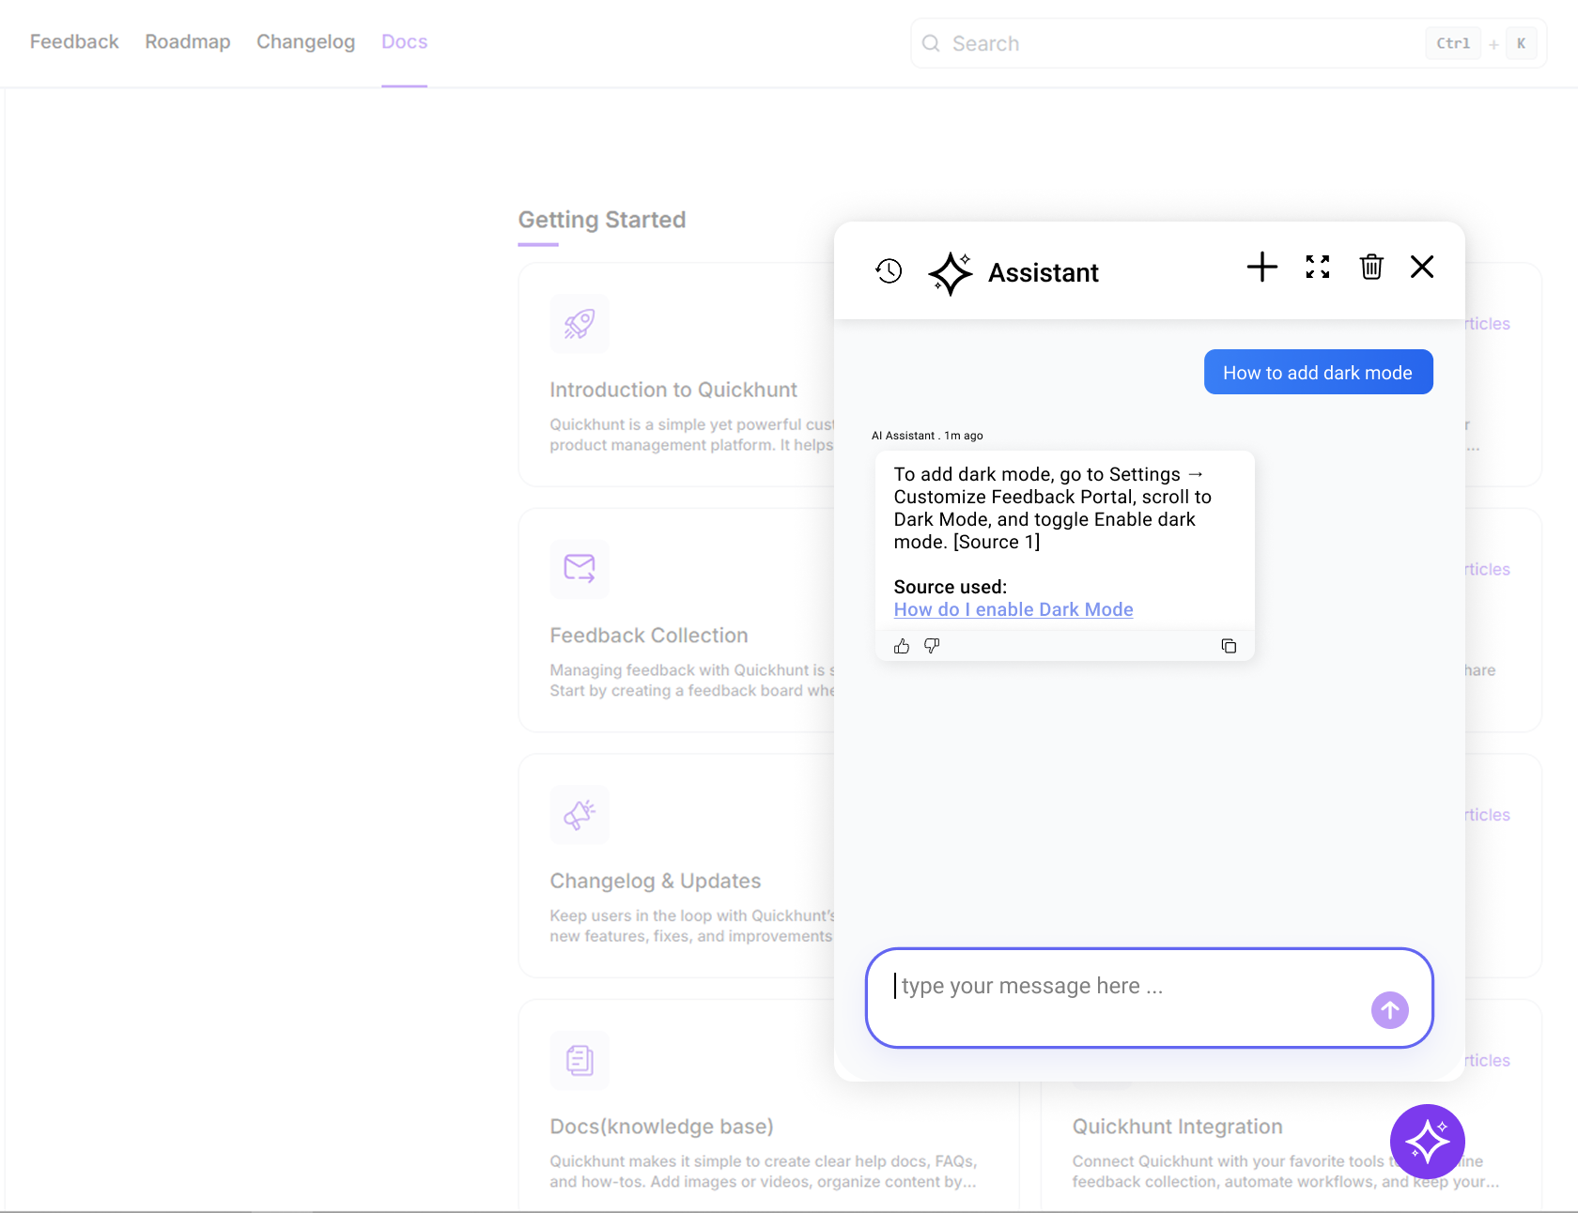Image resolution: width=1578 pixels, height=1213 pixels.
Task: Start a new chat with plus icon
Action: (1262, 268)
